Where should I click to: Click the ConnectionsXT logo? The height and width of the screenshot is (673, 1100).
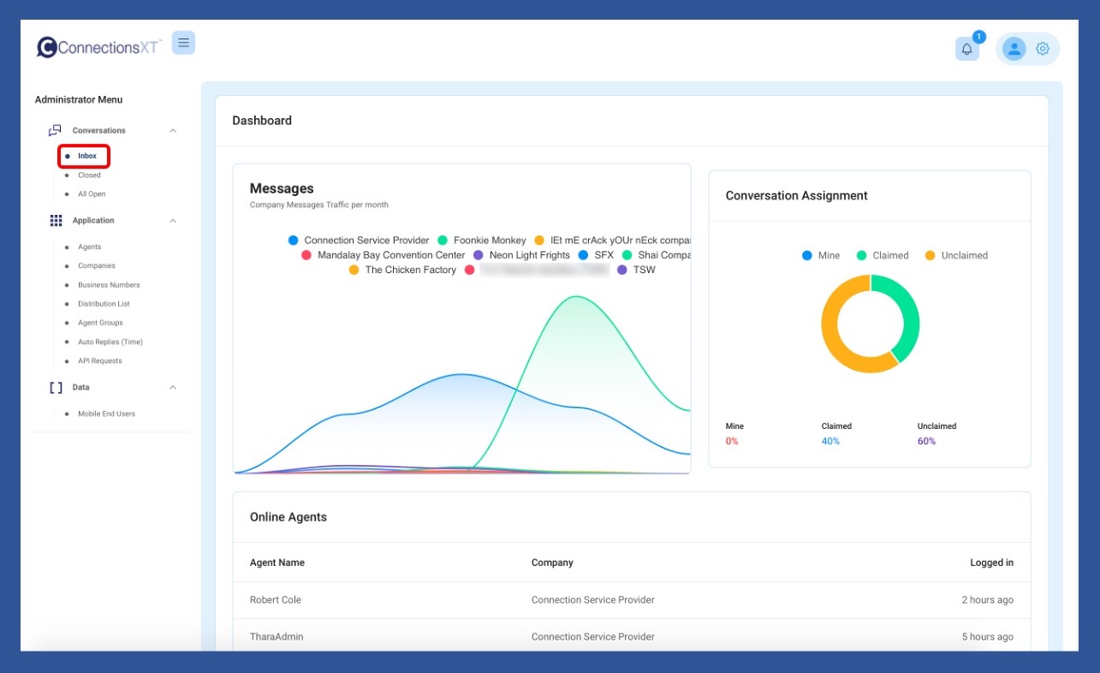[98, 47]
